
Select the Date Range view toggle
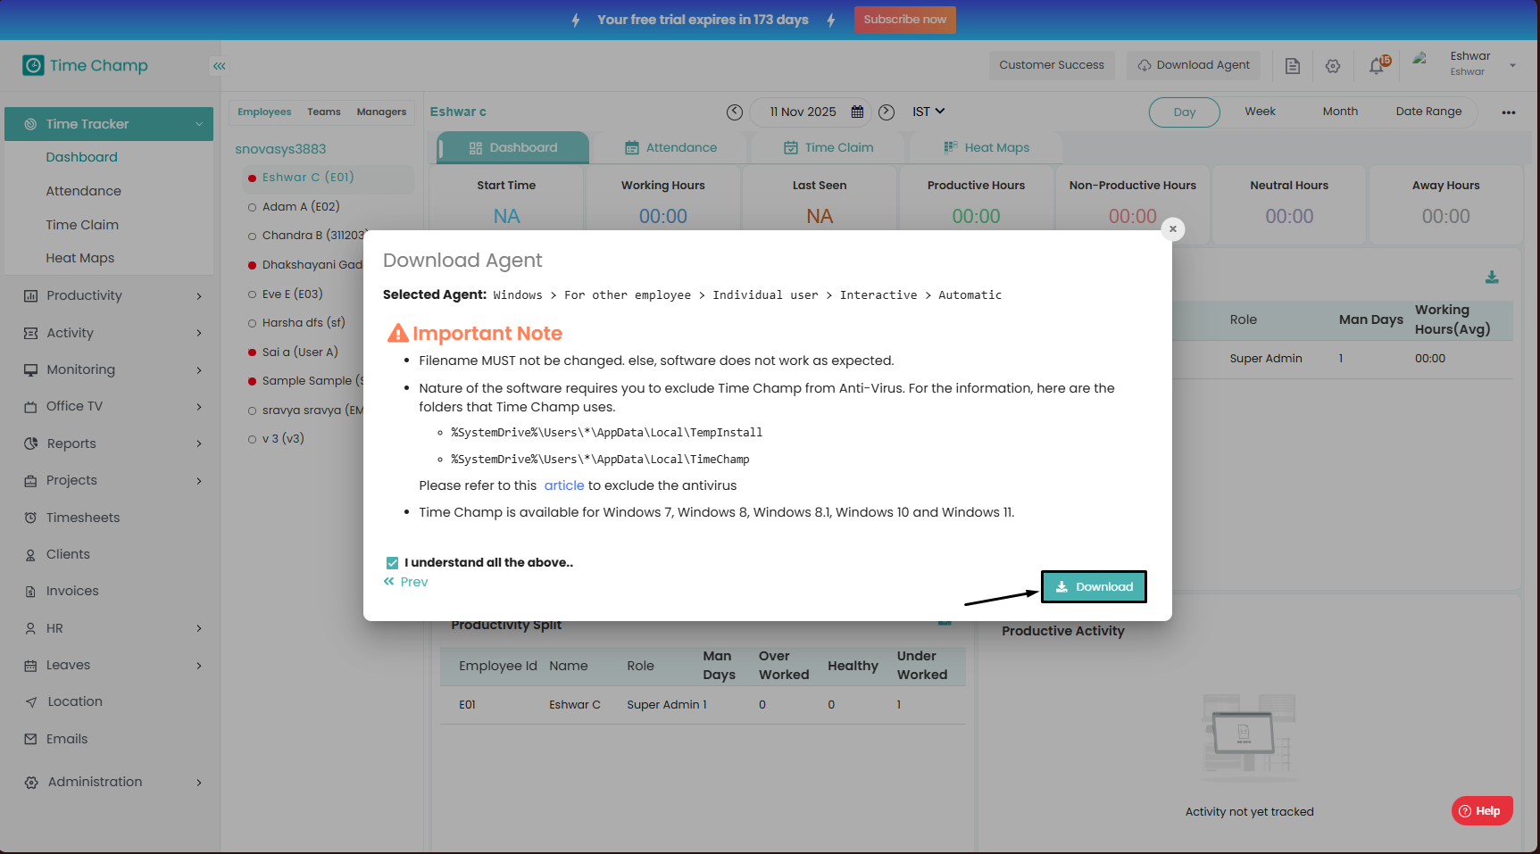click(x=1428, y=112)
